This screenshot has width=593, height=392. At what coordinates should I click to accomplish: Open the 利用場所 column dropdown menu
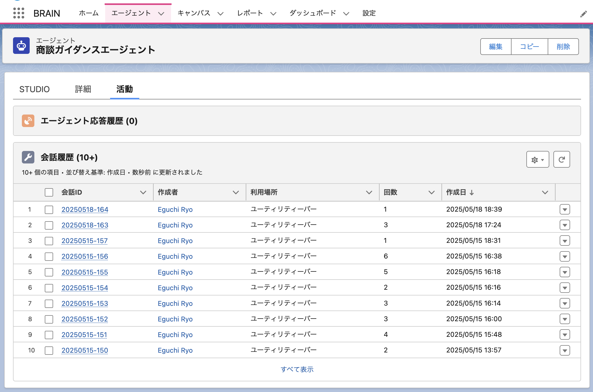coord(369,192)
